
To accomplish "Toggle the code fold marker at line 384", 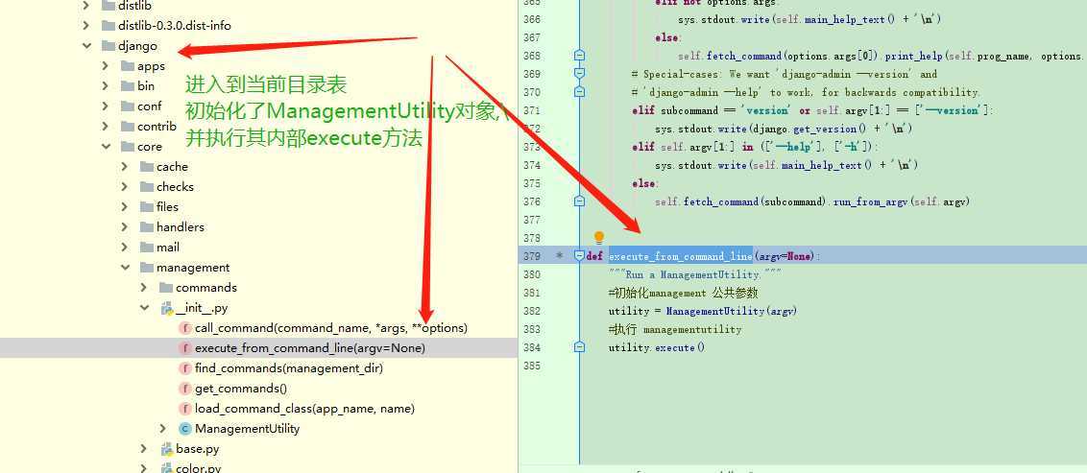I will click(580, 347).
